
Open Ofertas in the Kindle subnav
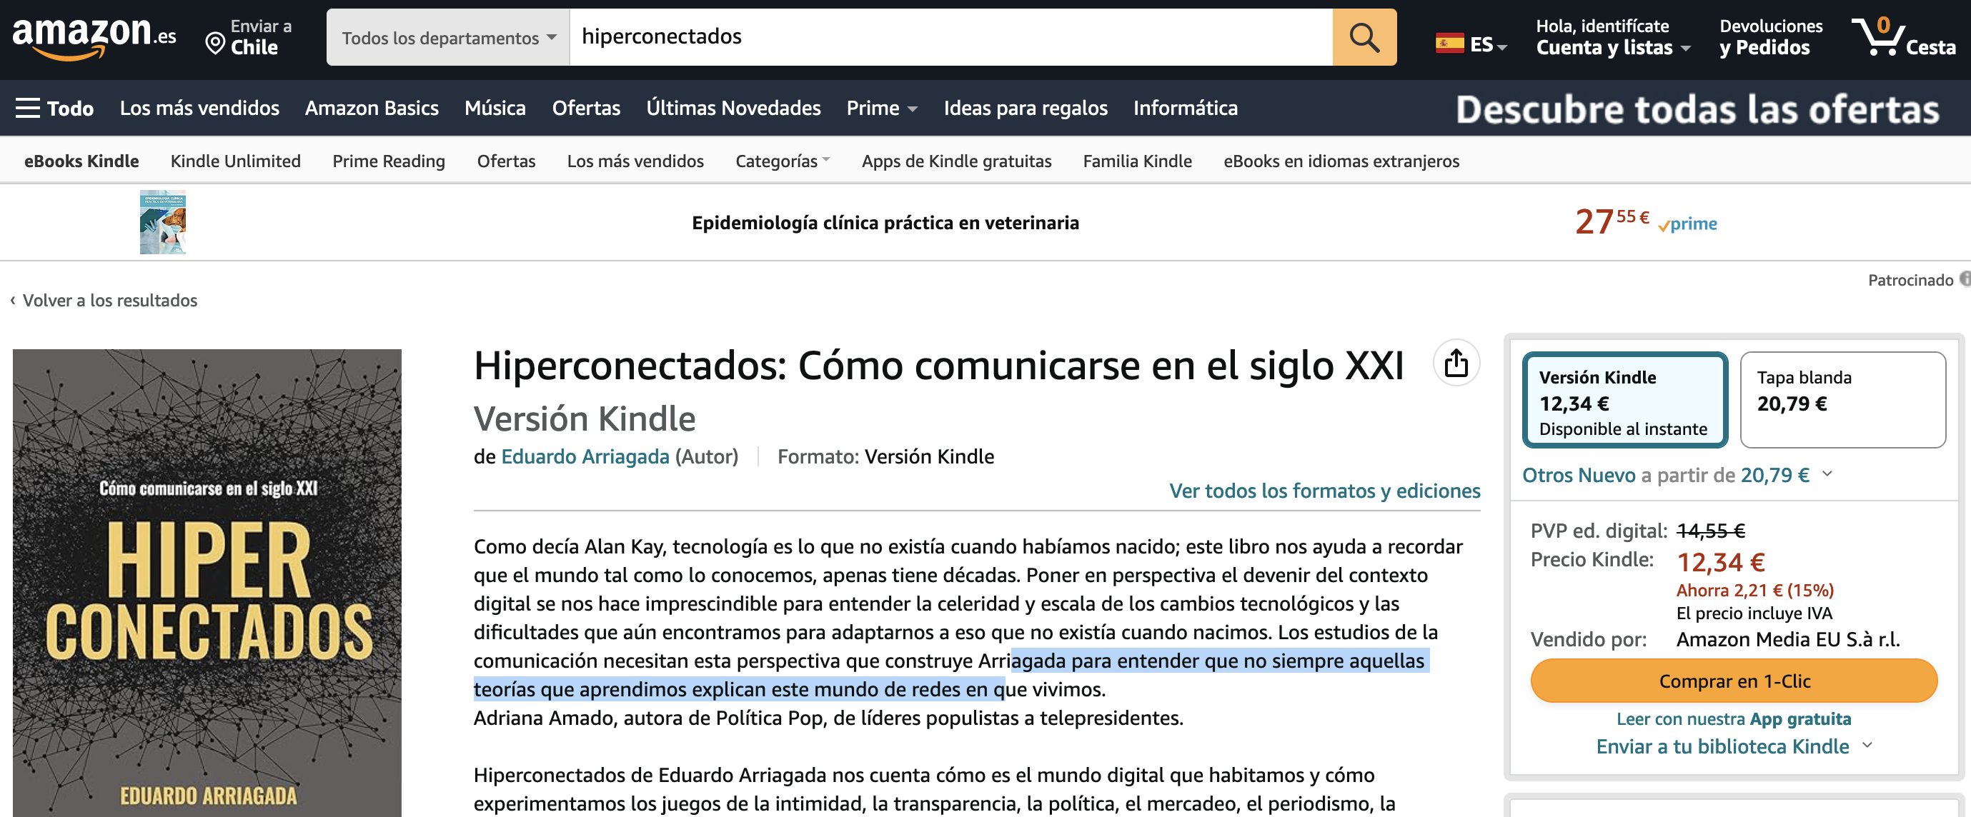pyautogui.click(x=506, y=161)
